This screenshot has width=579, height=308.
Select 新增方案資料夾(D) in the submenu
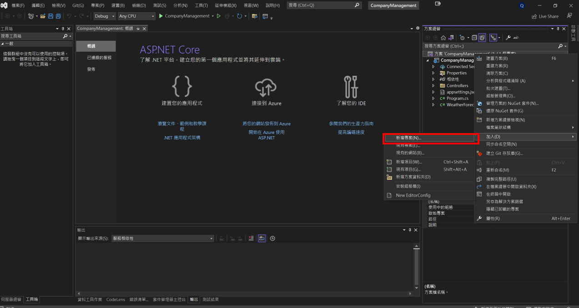pos(429,177)
